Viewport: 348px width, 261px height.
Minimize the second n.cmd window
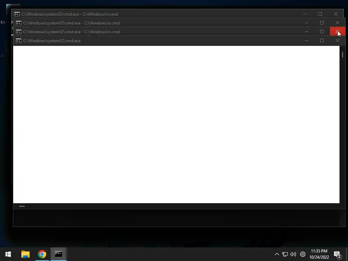click(307, 23)
